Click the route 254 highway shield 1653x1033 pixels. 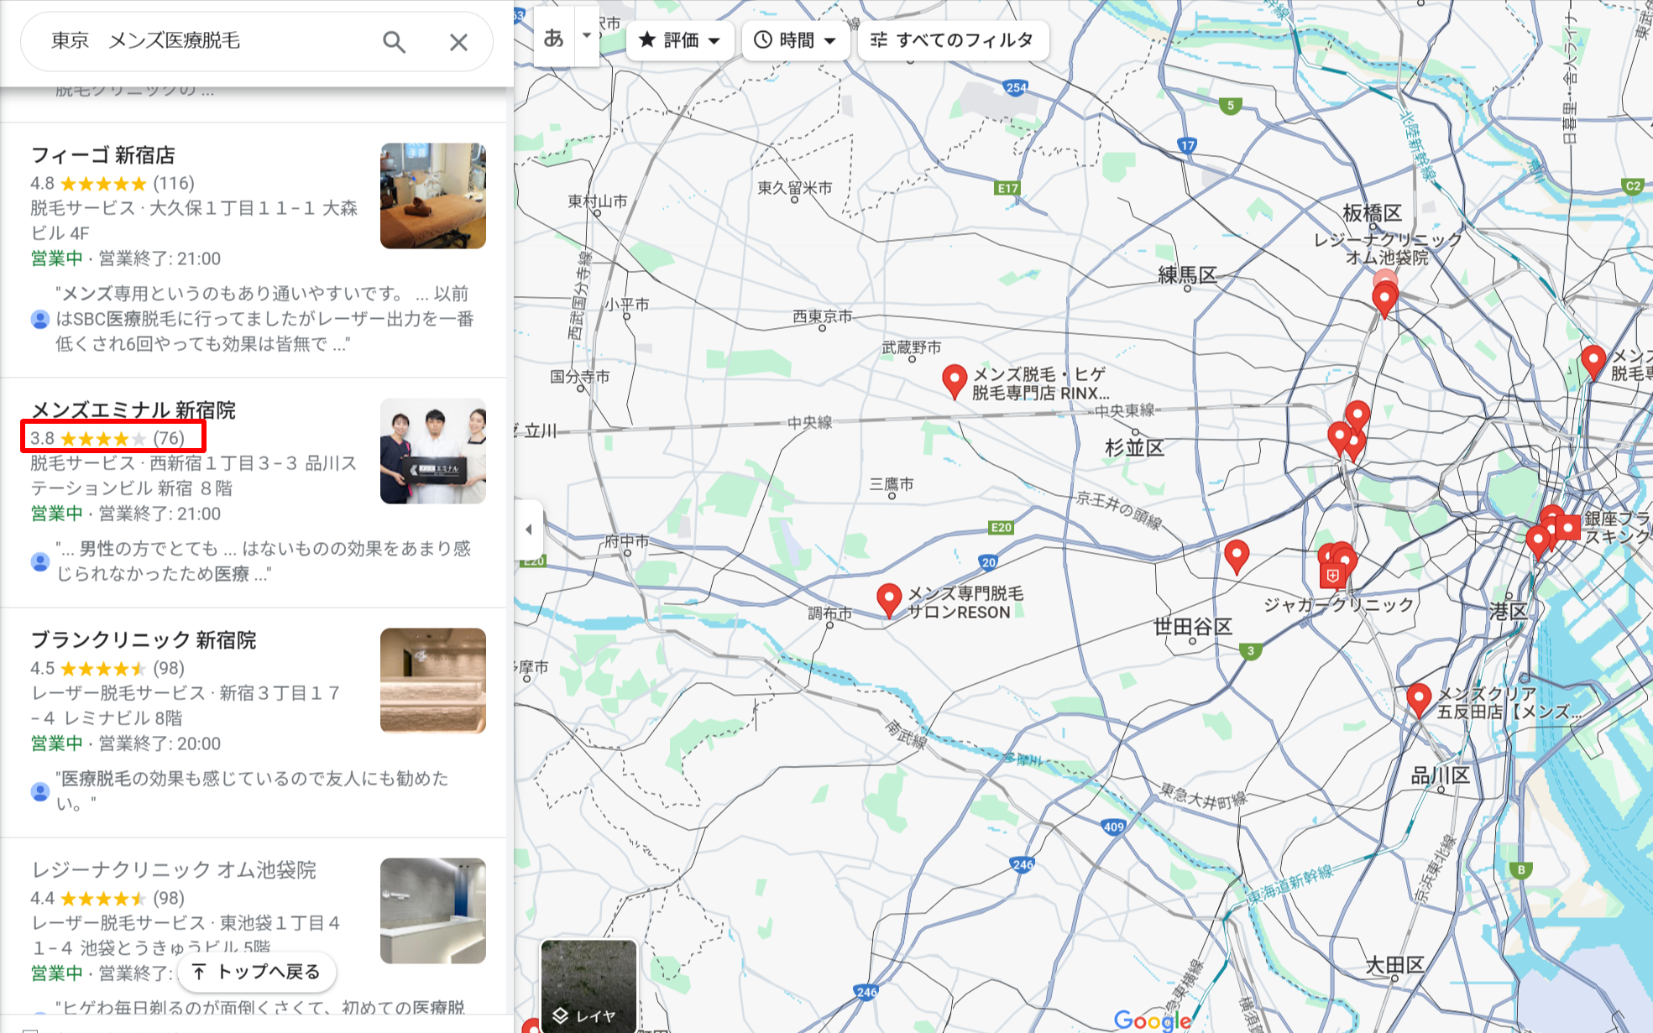(1016, 87)
